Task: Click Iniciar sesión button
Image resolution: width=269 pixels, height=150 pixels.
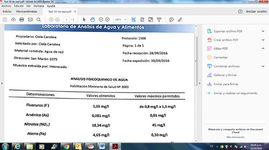Action: [x=256, y=11]
